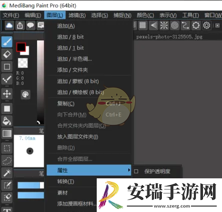The image size is (222, 212).
Task: Select the Gradient tool
Action: coord(7,133)
